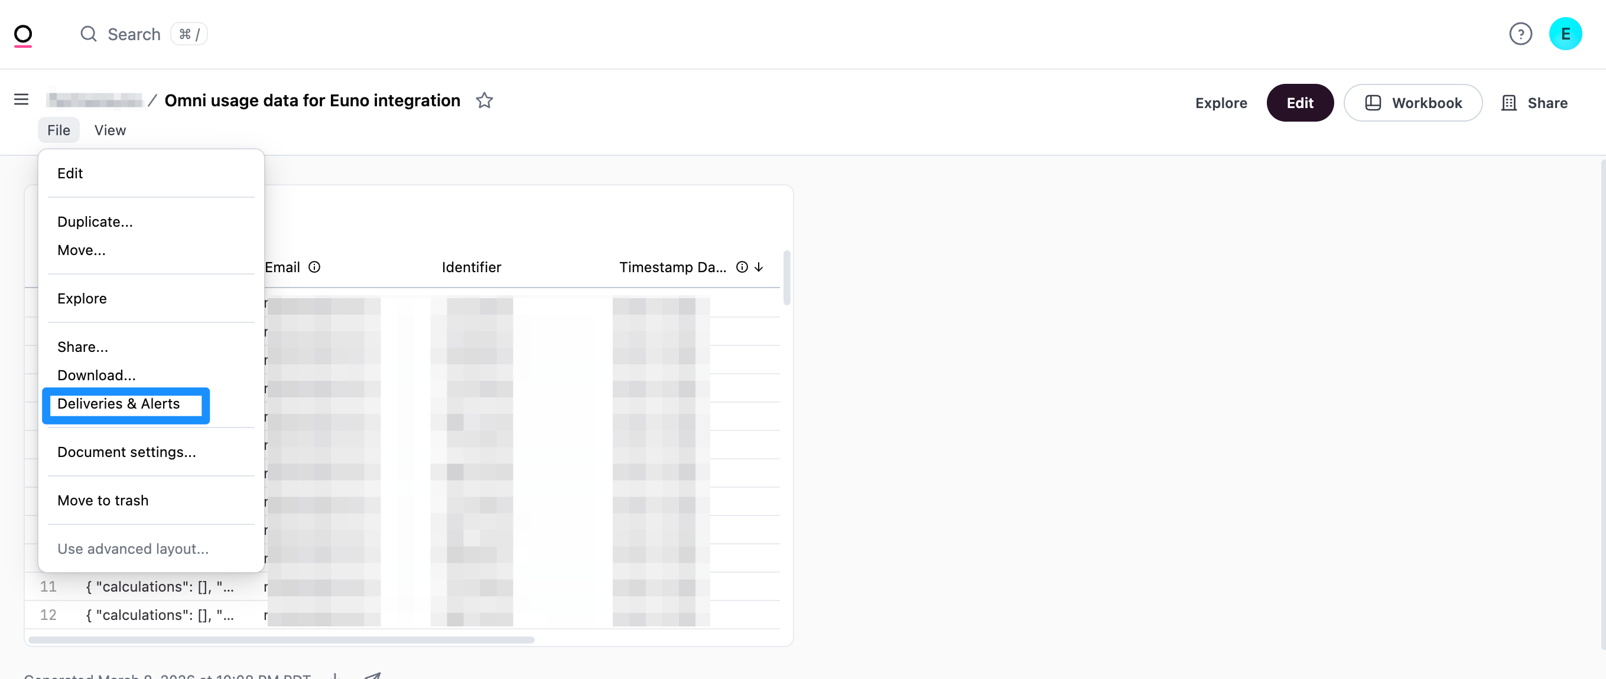Viewport: 1606px width, 679px height.
Task: Open the help question mark icon
Action: tap(1520, 34)
